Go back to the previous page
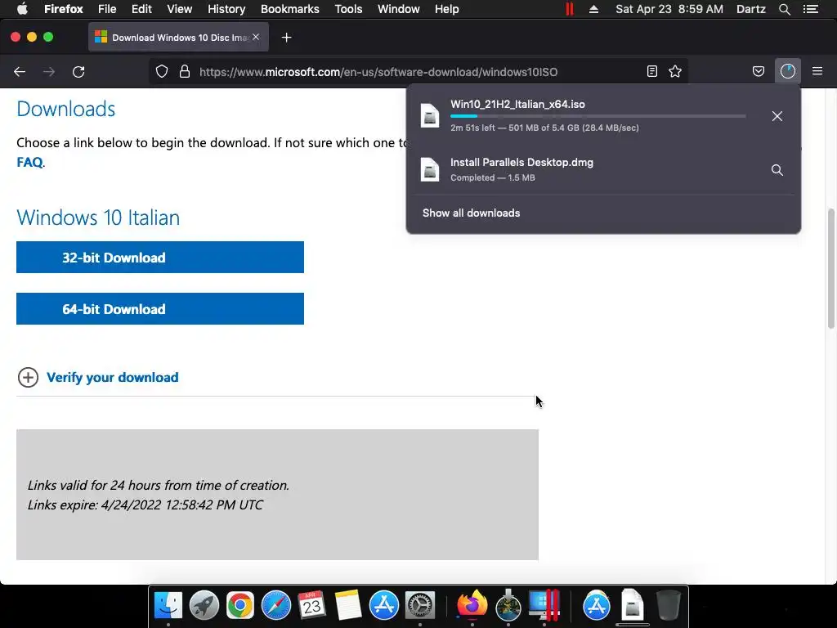The image size is (837, 628). click(20, 72)
